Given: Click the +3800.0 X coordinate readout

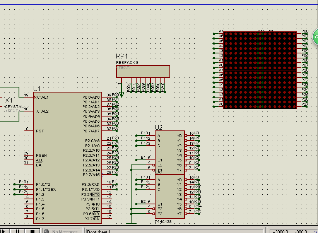Looking at the screenshot, I should click(x=280, y=231).
